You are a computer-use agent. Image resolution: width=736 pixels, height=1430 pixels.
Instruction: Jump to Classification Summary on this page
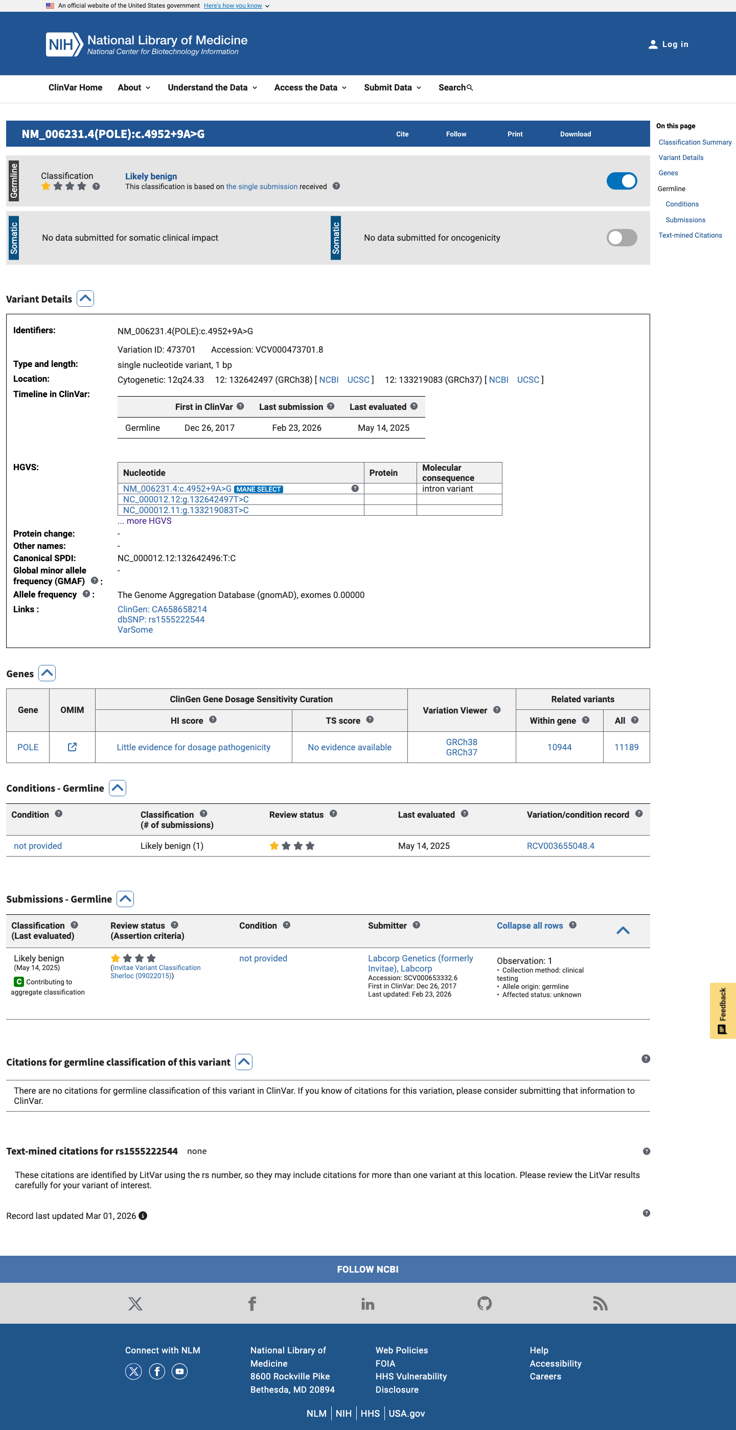695,143
